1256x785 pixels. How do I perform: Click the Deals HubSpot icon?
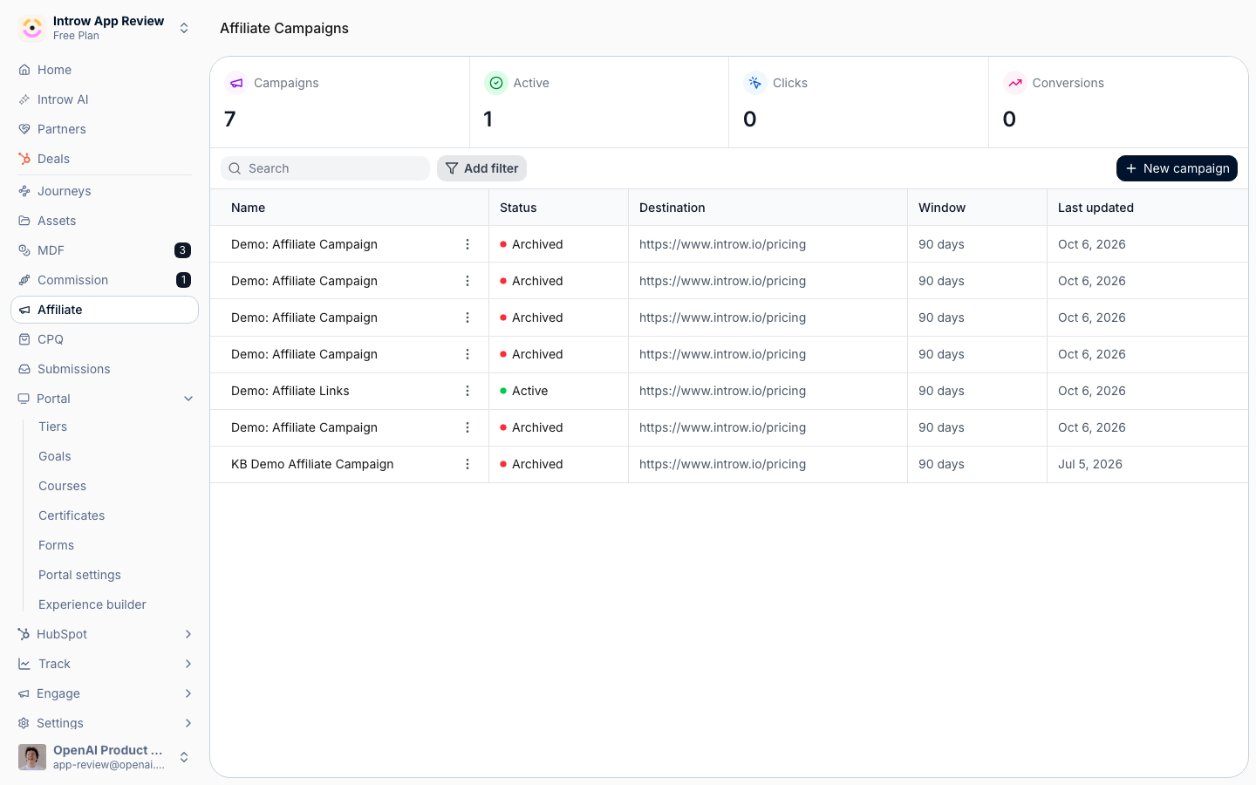24,159
